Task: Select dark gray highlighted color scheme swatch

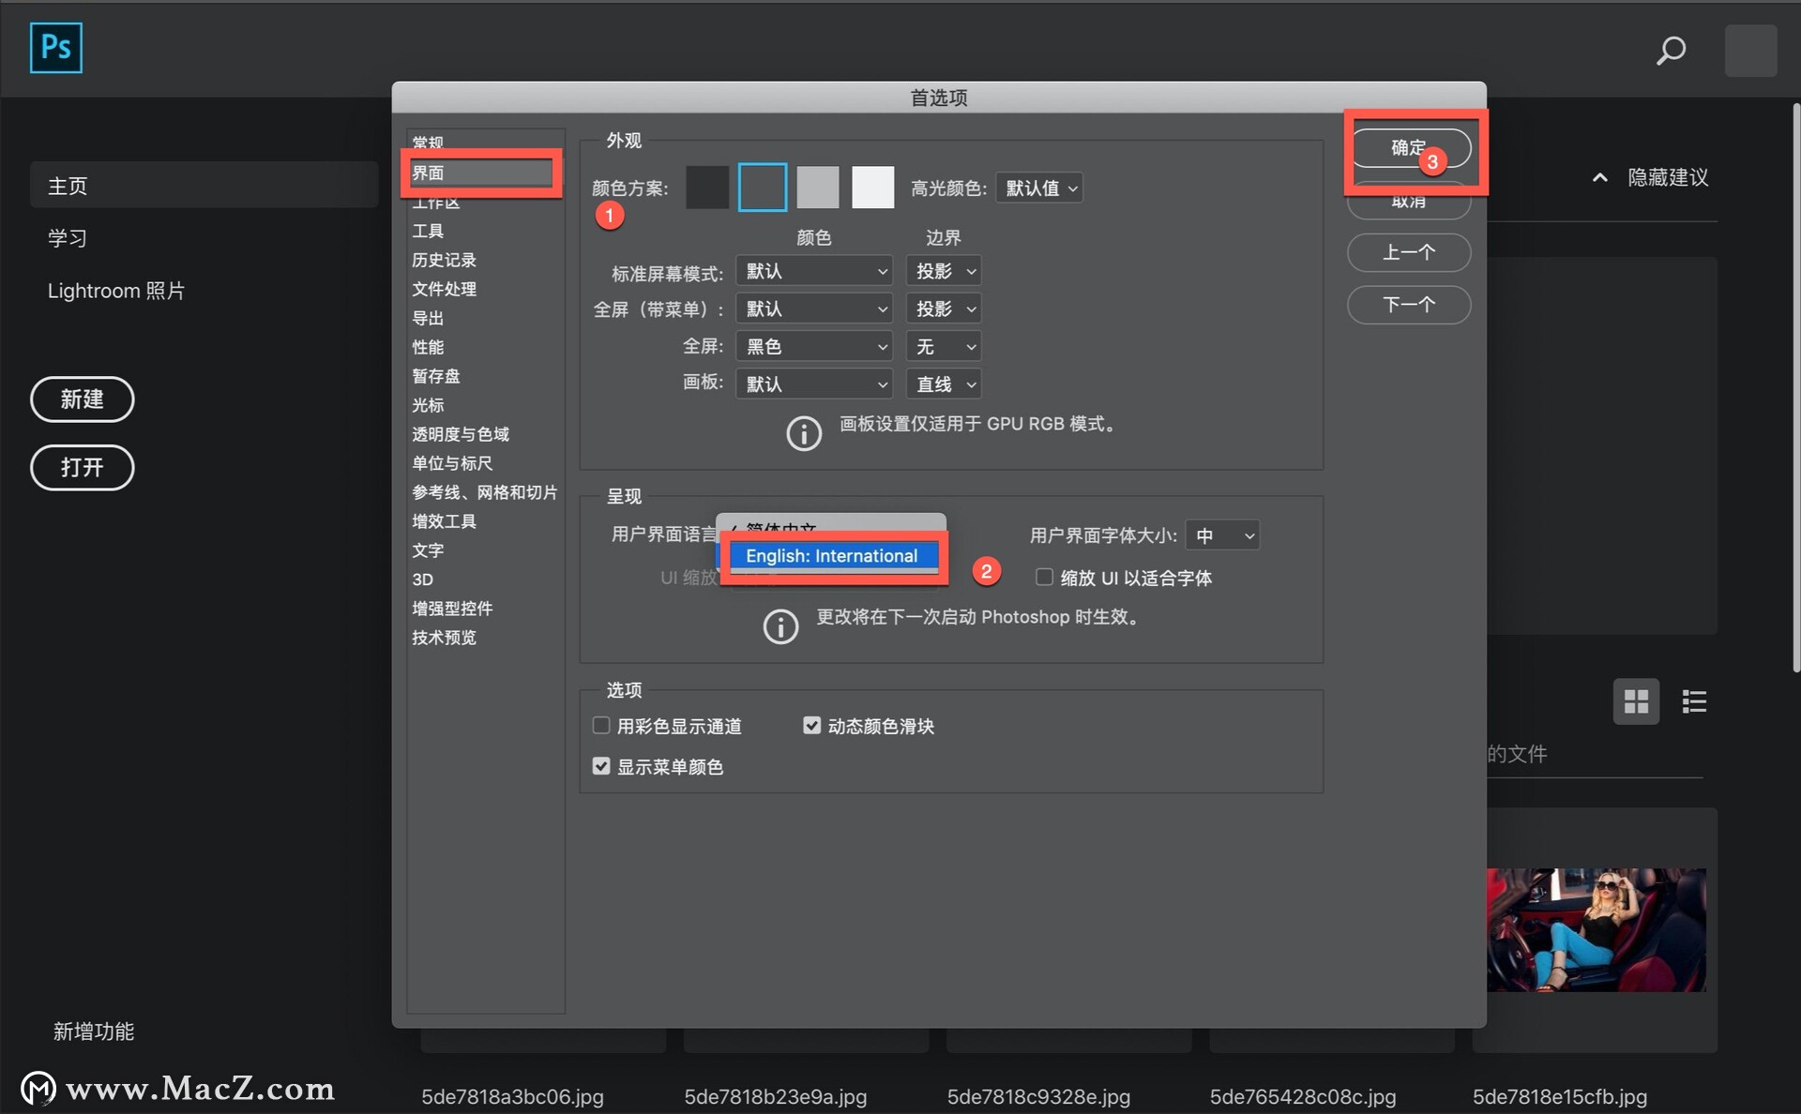Action: pos(763,188)
